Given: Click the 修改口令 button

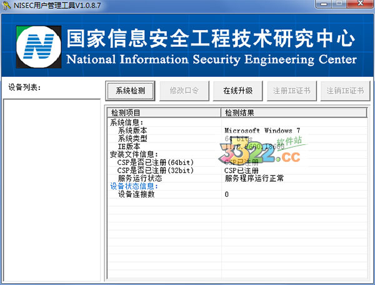Looking at the screenshot, I should point(184,91).
